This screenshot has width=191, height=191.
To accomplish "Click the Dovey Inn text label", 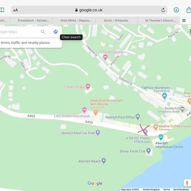I will pos(172,108).
